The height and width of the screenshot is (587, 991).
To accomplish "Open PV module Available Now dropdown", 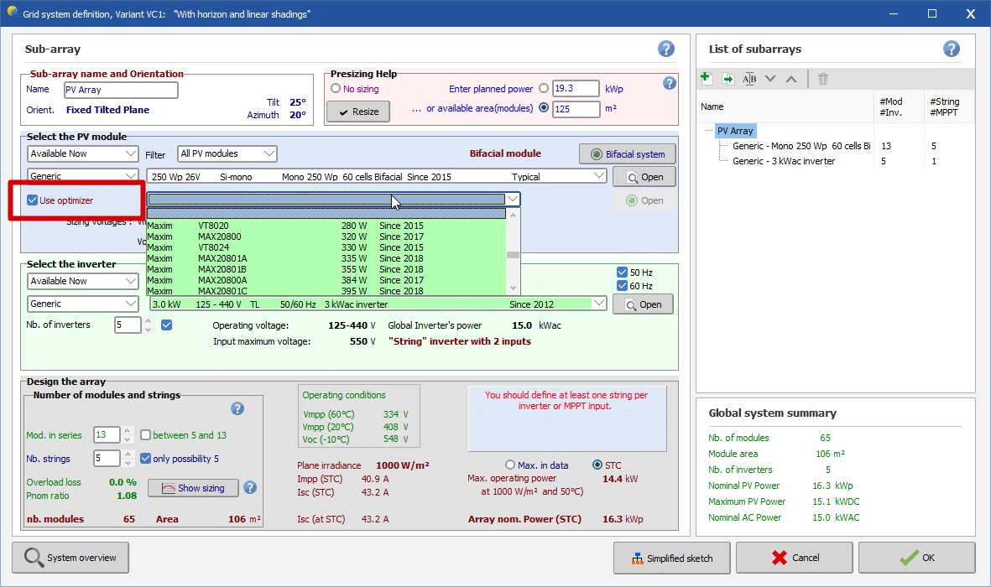I will (83, 153).
